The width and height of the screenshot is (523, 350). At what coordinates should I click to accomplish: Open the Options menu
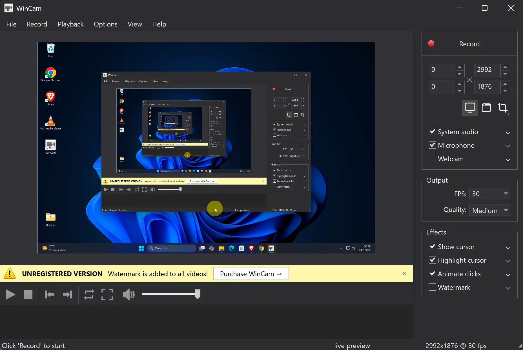point(106,24)
